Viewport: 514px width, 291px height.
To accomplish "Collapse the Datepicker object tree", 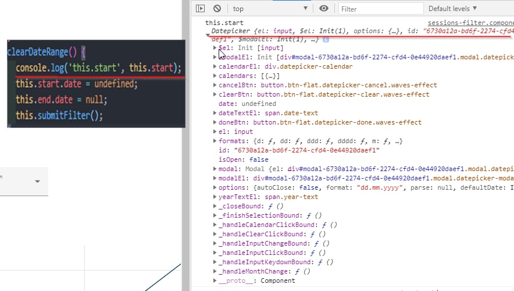I will click(208, 34).
